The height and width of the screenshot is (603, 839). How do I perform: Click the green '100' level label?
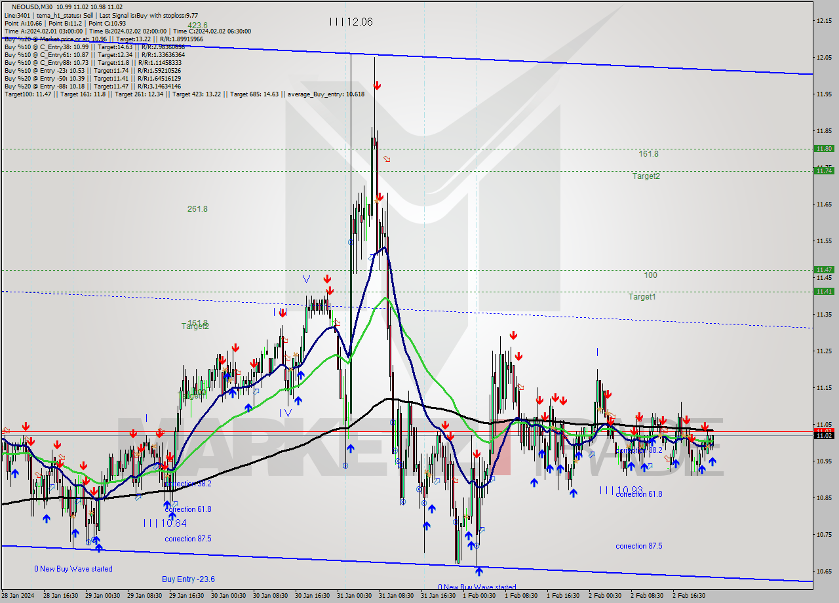coord(650,275)
